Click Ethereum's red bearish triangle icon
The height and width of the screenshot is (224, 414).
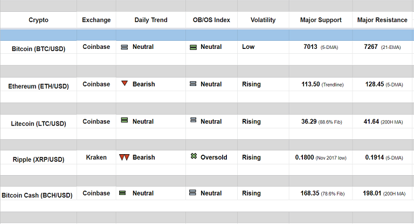click(x=125, y=84)
